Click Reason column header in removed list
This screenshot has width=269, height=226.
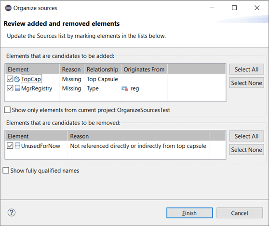coord(138,136)
